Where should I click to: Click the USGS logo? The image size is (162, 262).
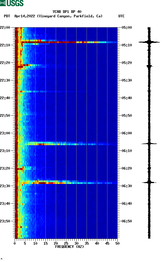pyautogui.click(x=12, y=3)
